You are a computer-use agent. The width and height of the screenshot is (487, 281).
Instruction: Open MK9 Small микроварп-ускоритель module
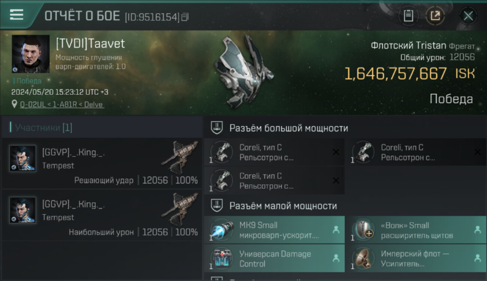pos(274,230)
